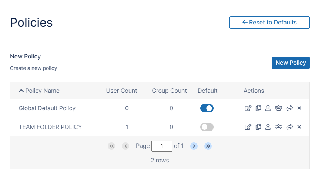
Task: Click share arrow for TEAM FOLDER POLICY
Action: [x=290, y=127]
